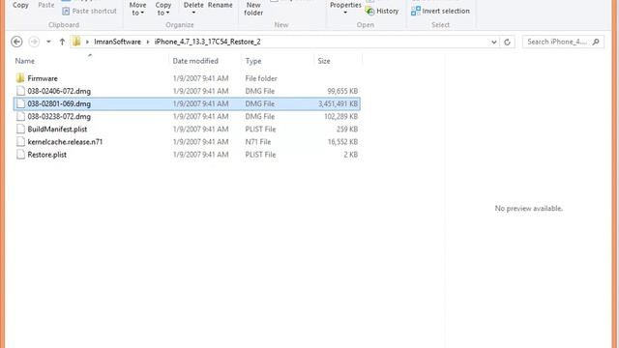This screenshot has height=348, width=619.
Task: Navigate to ImranSoftware in breadcrumb
Action: point(117,42)
